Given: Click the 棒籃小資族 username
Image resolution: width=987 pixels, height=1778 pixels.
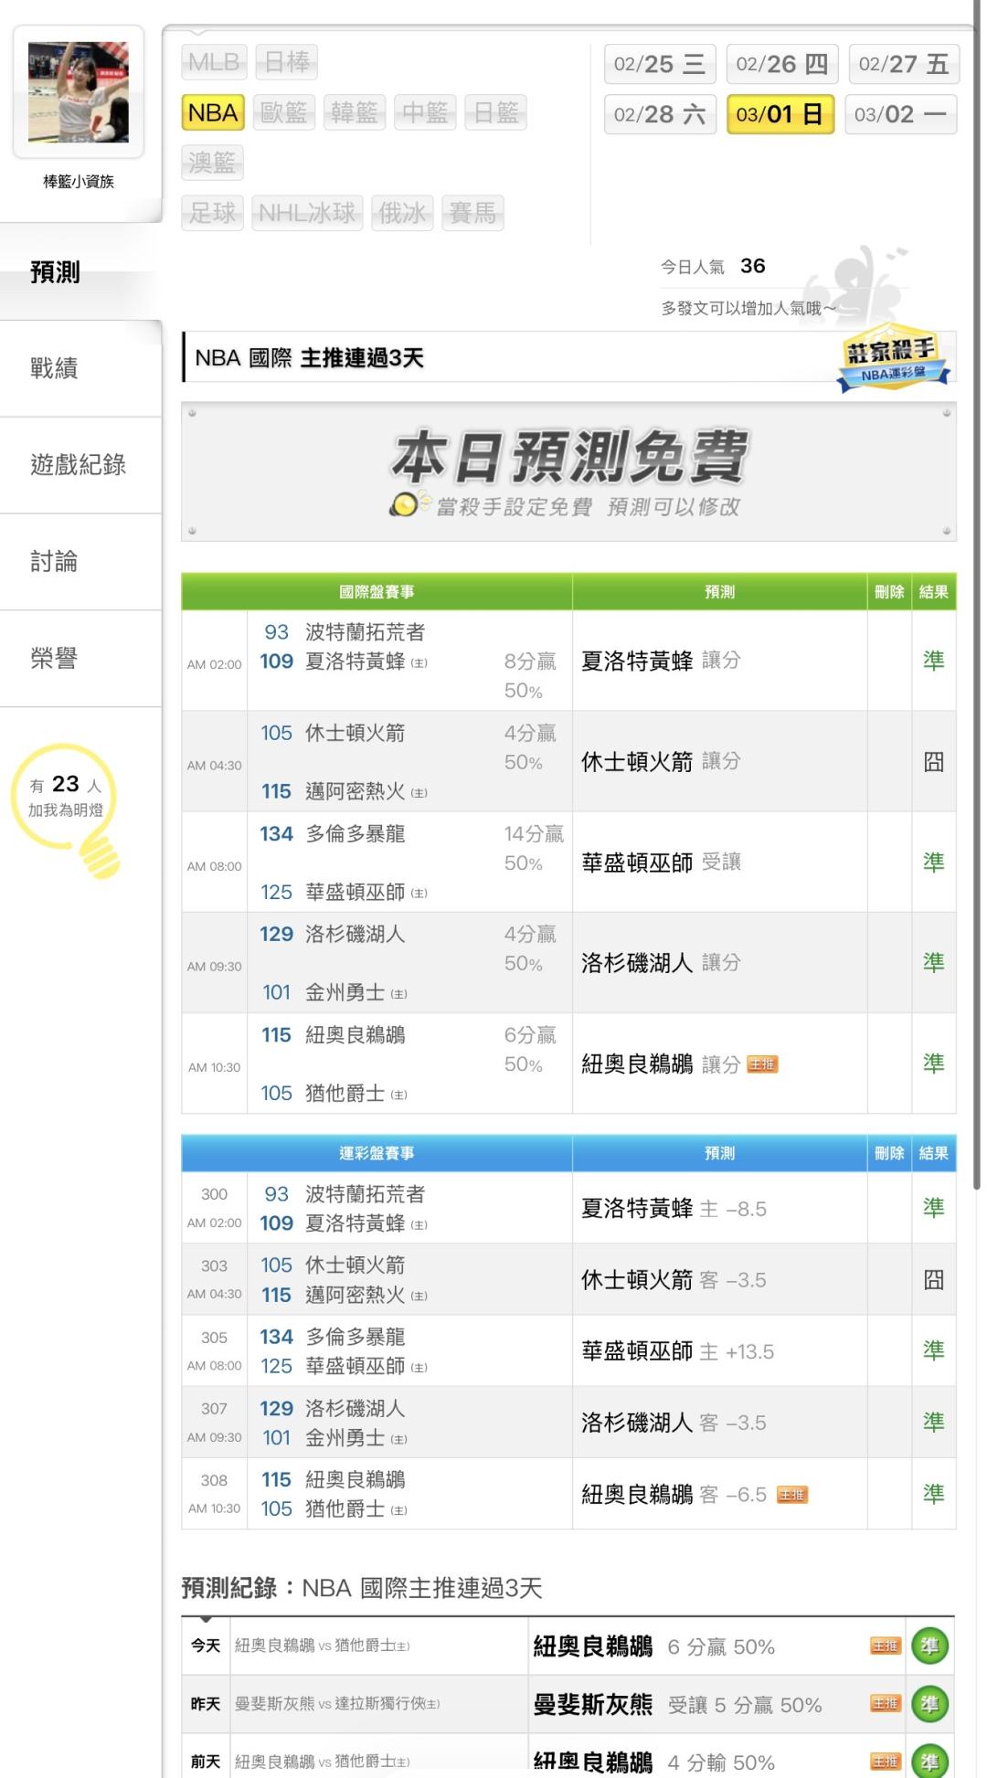Looking at the screenshot, I should click(x=79, y=182).
